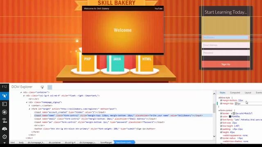The image size is (262, 147).
Task: Uncheck the font-family property
Action: coord(221,120)
